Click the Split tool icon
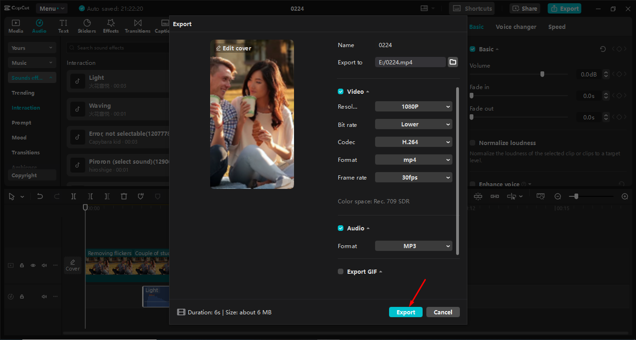Image resolution: width=636 pixels, height=340 pixels. pos(74,196)
